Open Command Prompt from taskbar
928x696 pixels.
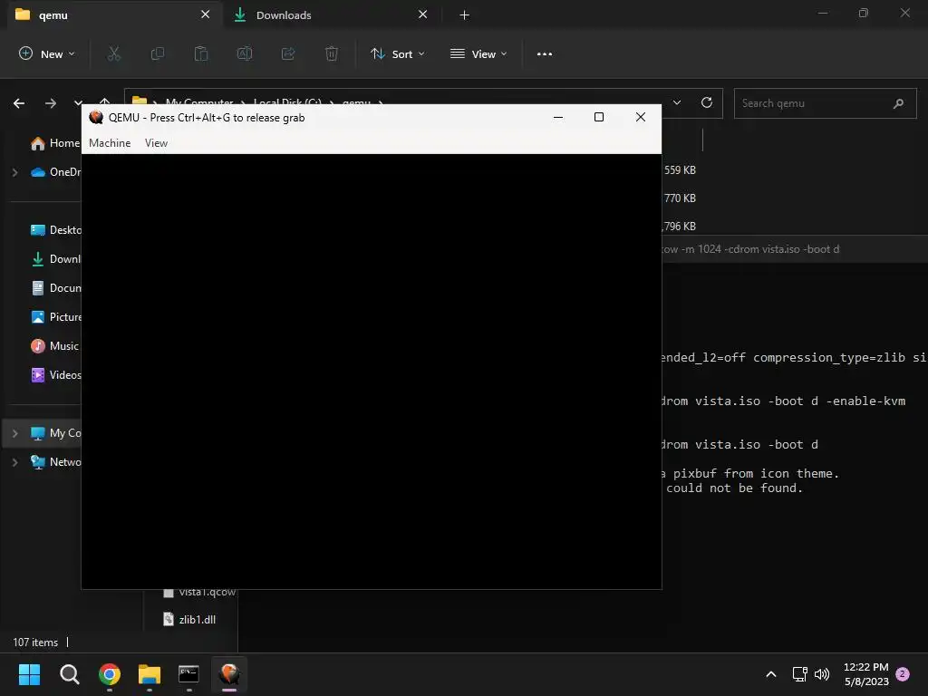coord(188,674)
